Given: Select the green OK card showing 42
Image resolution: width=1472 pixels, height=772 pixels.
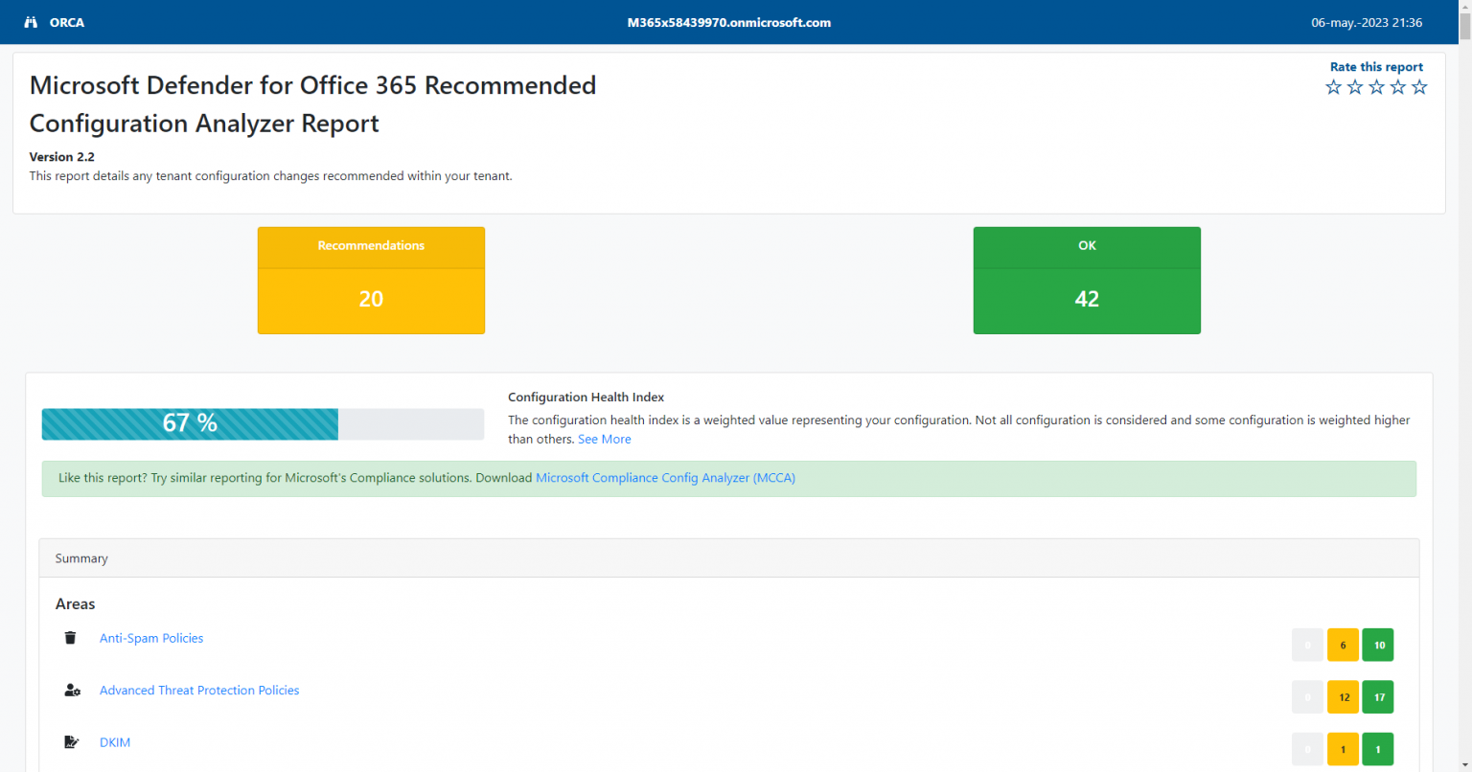Looking at the screenshot, I should 1087,281.
